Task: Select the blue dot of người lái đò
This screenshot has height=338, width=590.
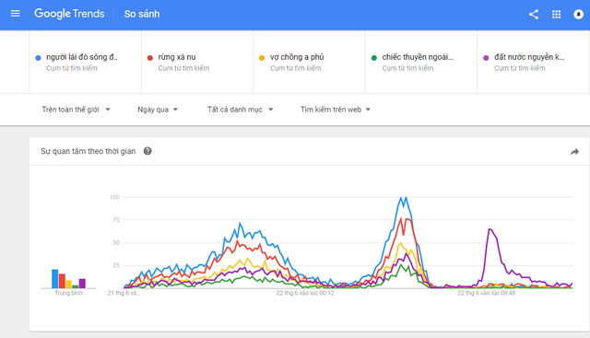Action: [38, 57]
